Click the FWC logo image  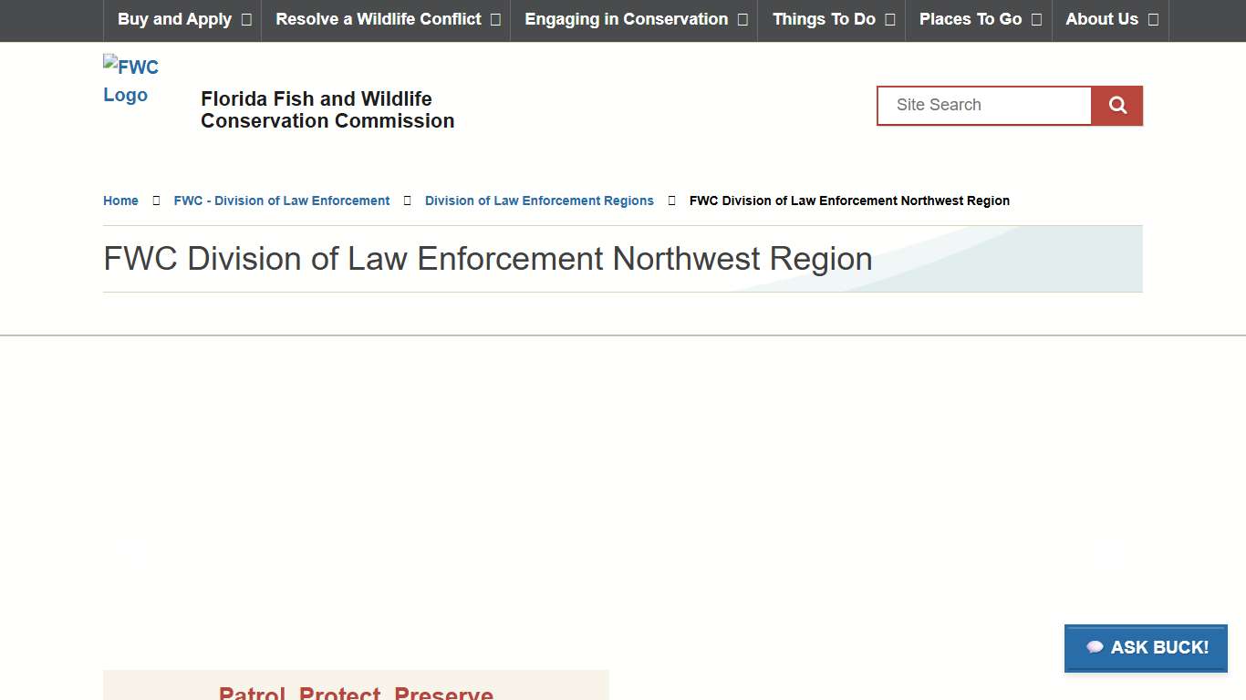pyautogui.click(x=131, y=80)
